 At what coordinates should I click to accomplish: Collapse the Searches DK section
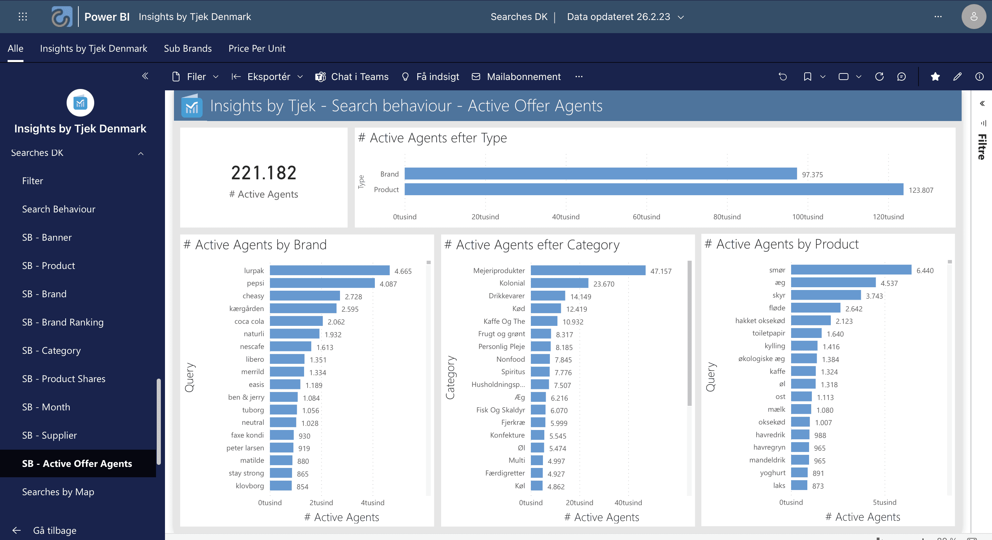tap(141, 153)
